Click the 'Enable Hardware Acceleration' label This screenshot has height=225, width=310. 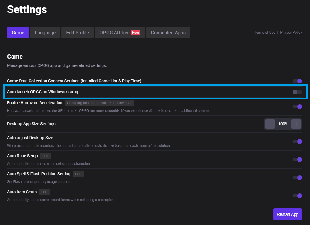(x=35, y=103)
